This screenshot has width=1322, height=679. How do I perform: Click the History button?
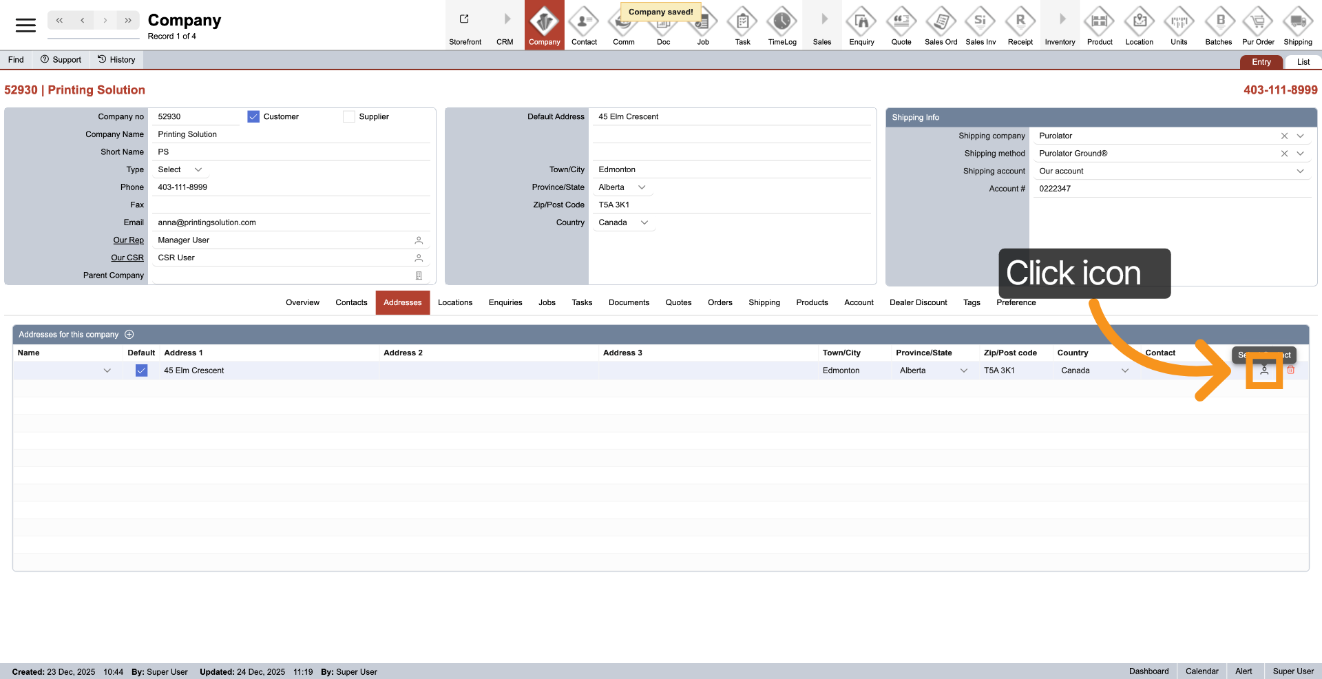(116, 60)
